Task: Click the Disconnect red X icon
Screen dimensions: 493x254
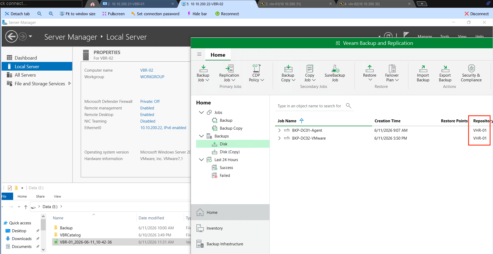Action: [467, 14]
